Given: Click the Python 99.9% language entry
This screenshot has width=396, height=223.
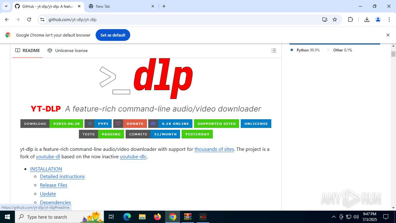Looking at the screenshot, I should click(x=305, y=50).
